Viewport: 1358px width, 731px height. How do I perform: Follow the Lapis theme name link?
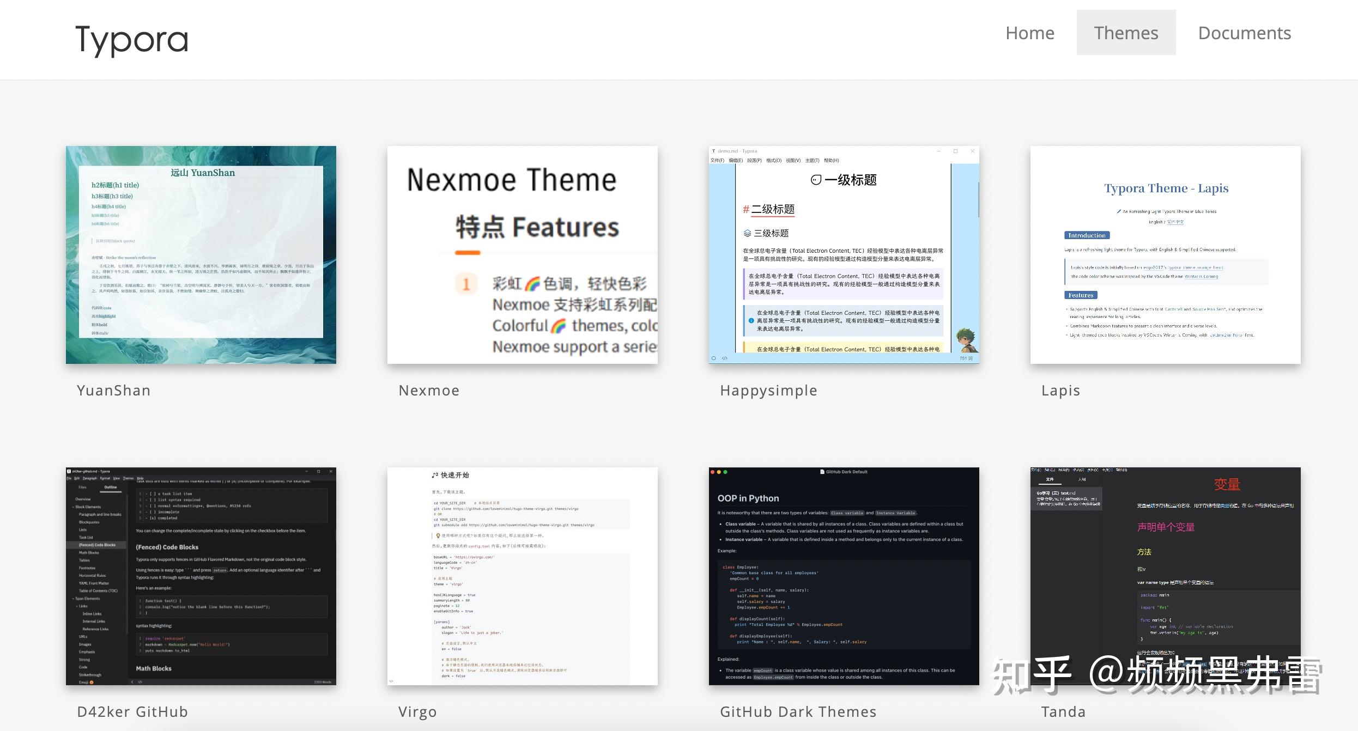pos(1060,391)
